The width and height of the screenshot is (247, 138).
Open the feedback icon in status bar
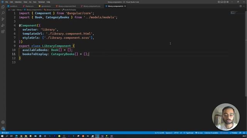[x=240, y=133]
